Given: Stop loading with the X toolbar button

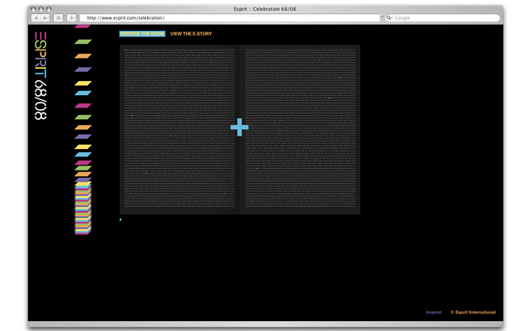Looking at the screenshot, I should [59, 18].
